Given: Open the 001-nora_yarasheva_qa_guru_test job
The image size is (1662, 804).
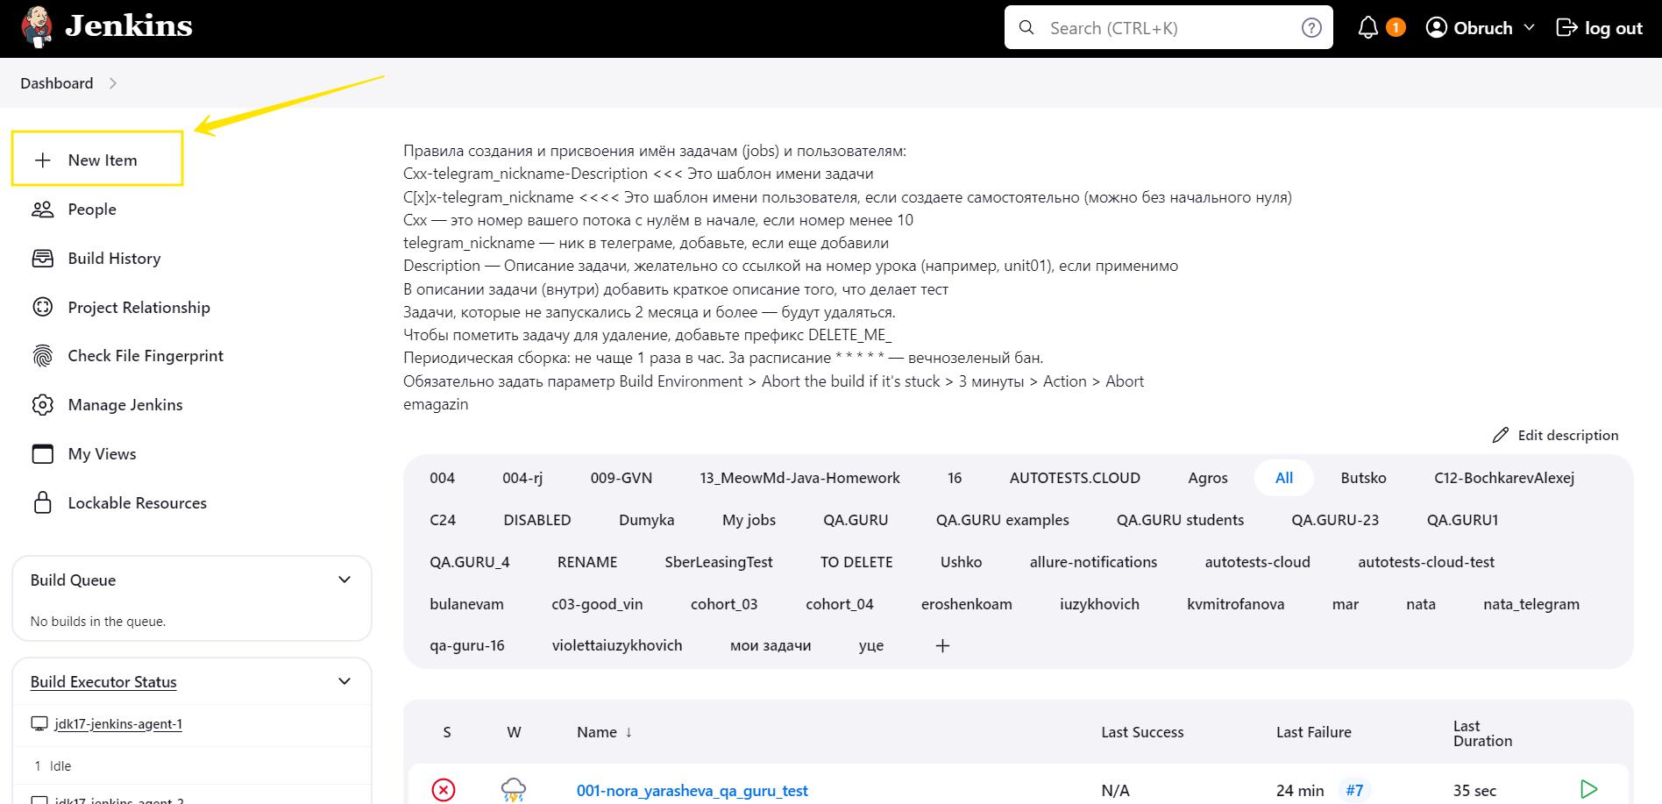Looking at the screenshot, I should click(692, 791).
